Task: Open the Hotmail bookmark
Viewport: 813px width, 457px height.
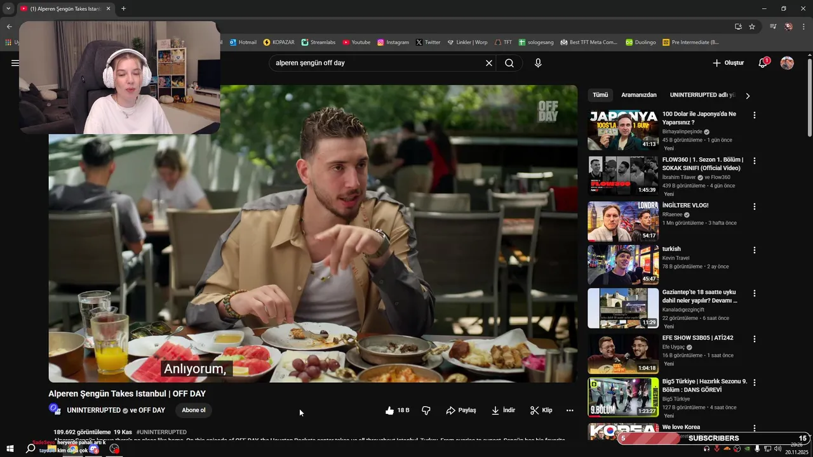Action: pos(243,43)
